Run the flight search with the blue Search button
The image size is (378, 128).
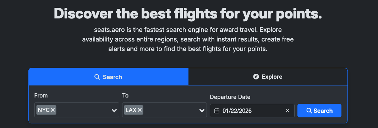point(319,111)
